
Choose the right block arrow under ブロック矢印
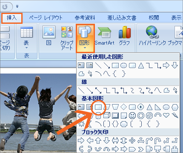(81, 141)
